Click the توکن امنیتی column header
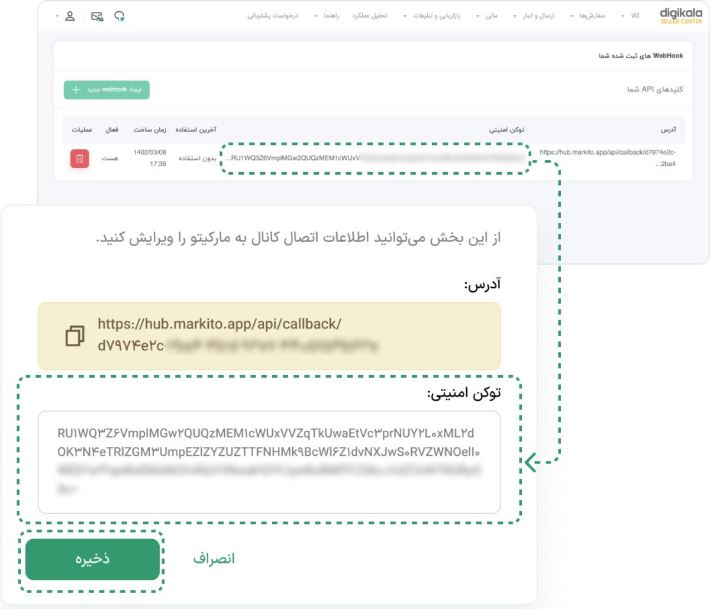 tap(506, 130)
